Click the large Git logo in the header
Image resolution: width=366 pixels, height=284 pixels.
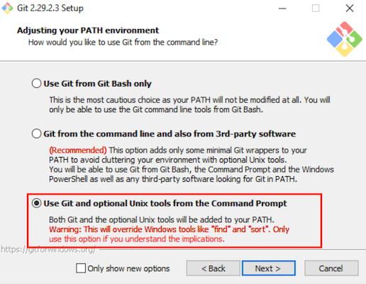pyautogui.click(x=344, y=39)
